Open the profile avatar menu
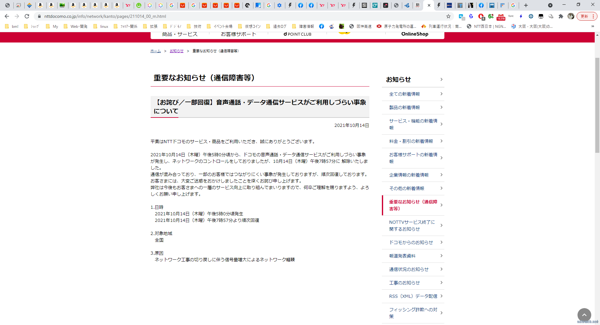600x325 pixels. pos(571,16)
